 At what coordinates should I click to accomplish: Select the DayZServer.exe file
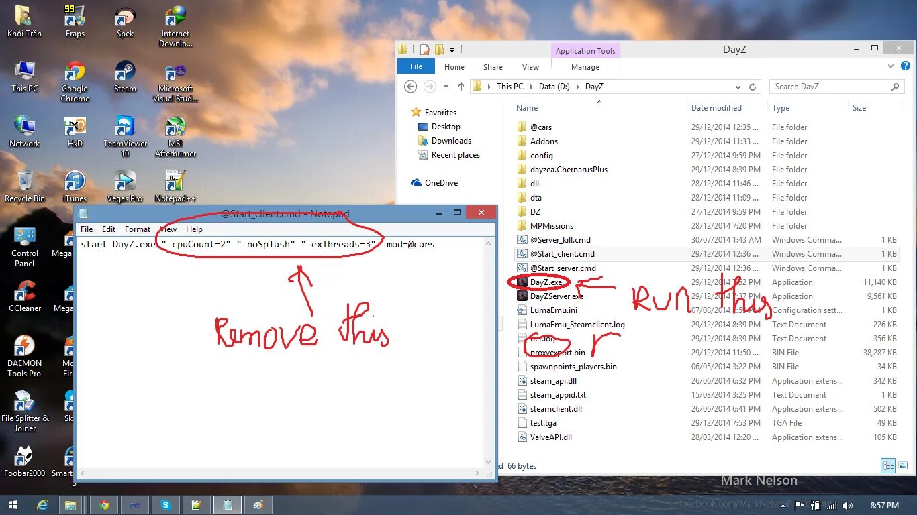coord(557,296)
